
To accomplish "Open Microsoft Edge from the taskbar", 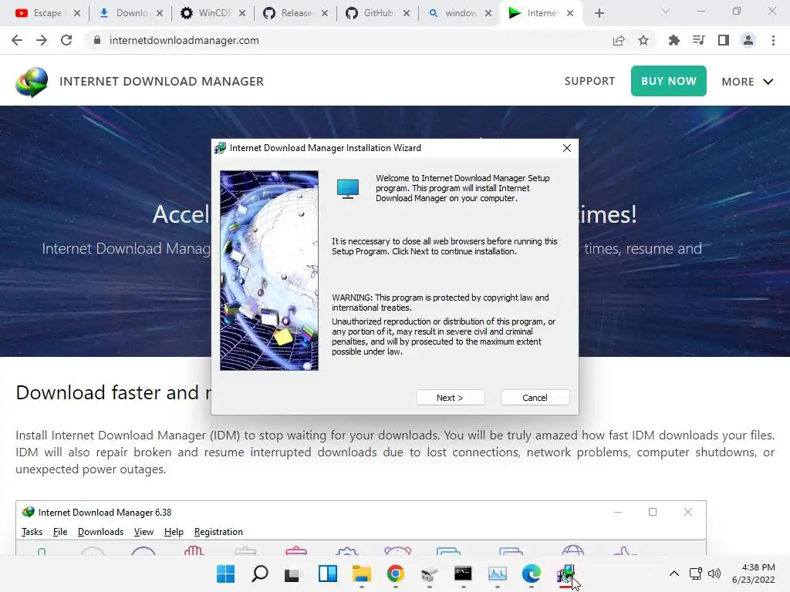I will 531,573.
